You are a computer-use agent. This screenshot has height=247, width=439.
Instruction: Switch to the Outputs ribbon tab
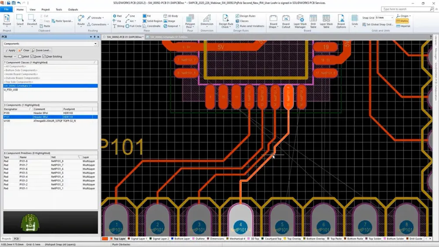click(73, 10)
